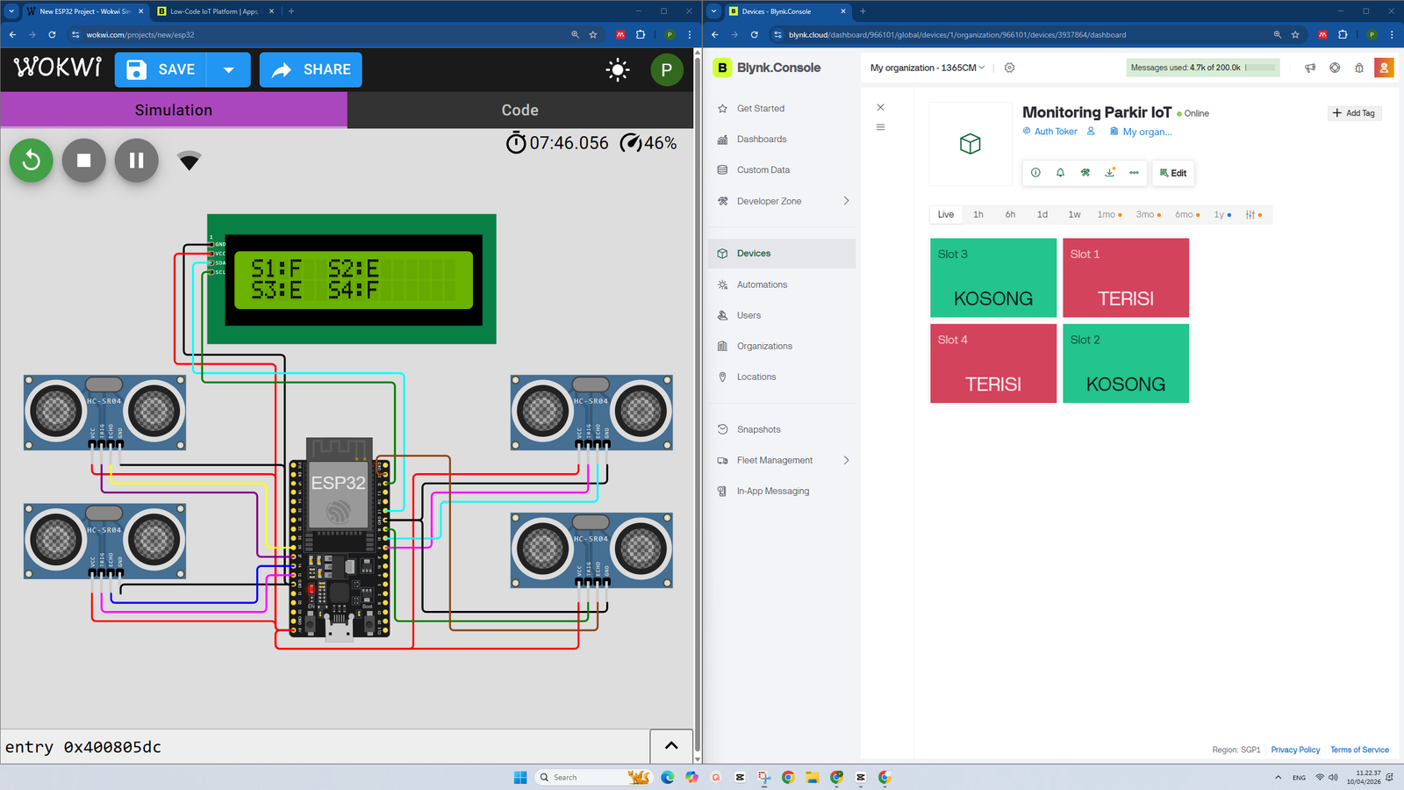Image resolution: width=1404 pixels, height=790 pixels.
Task: Select the 1h time range
Action: click(978, 214)
